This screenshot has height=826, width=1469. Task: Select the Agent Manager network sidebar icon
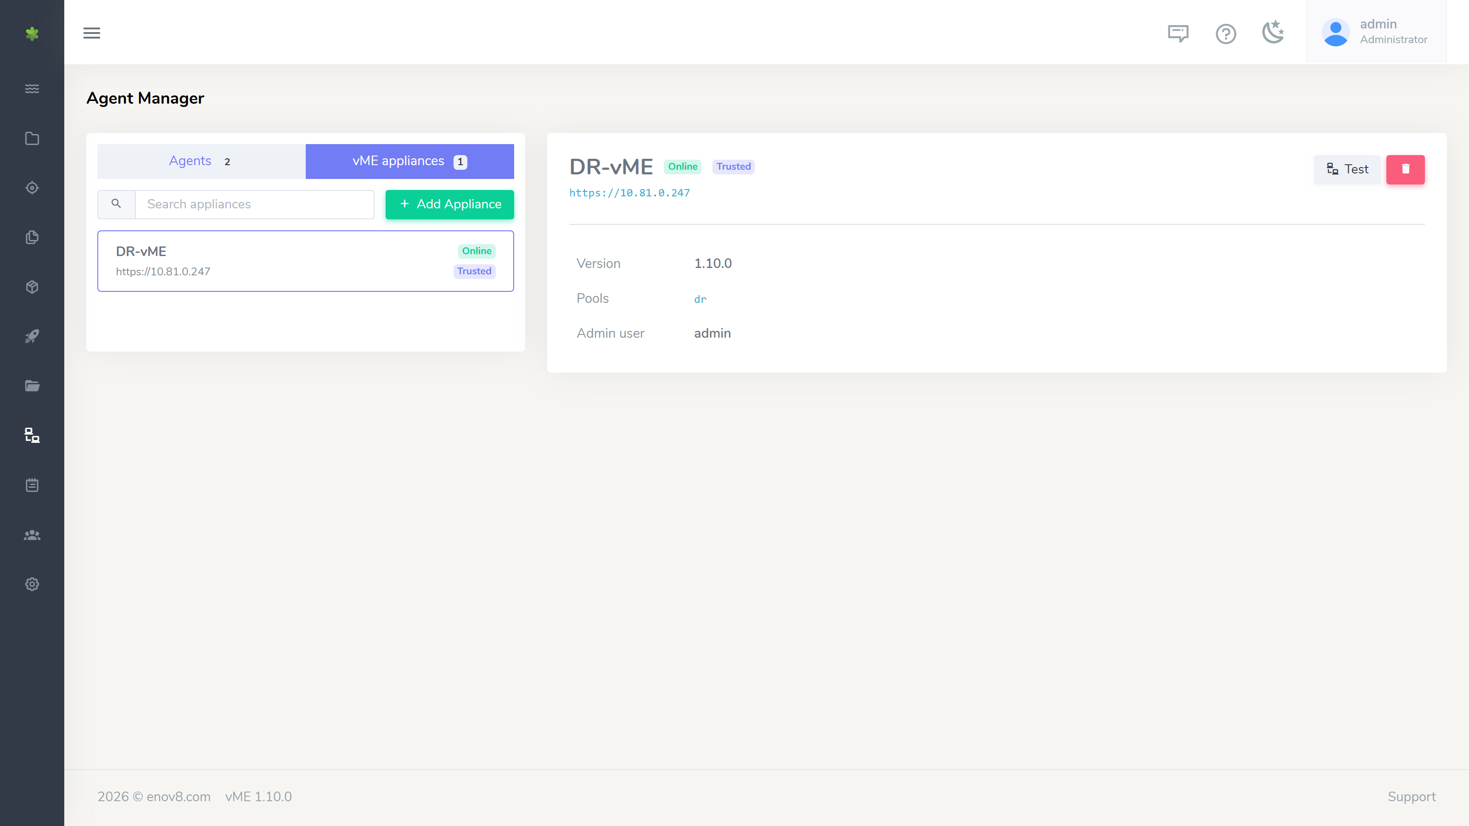click(32, 435)
